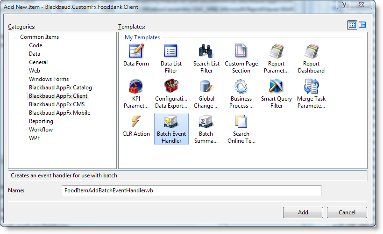This screenshot has height=234, width=383.
Task: Open the WPF category
Action: [x=35, y=138]
